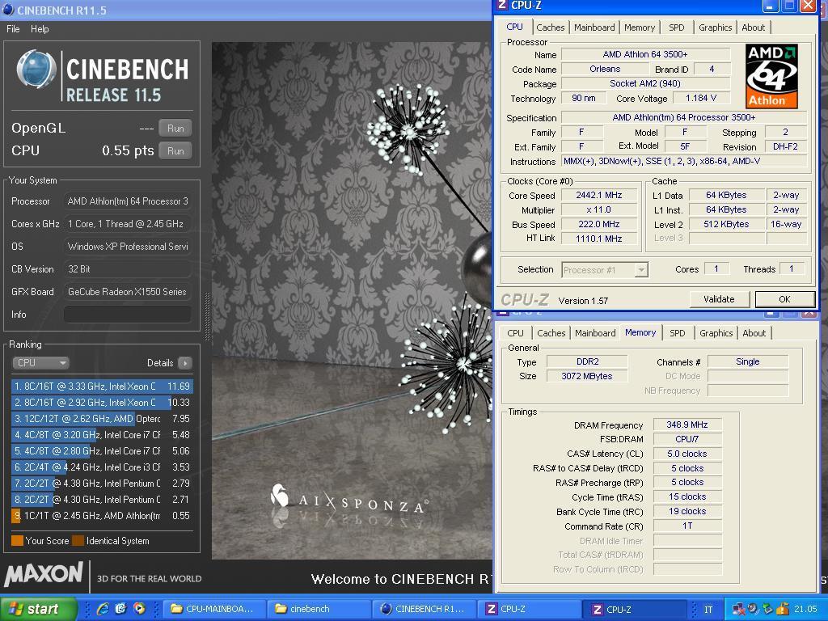828x621 pixels.
Task: Select ranking row 8 Pentium 4.30 GHz
Action: click(x=101, y=499)
